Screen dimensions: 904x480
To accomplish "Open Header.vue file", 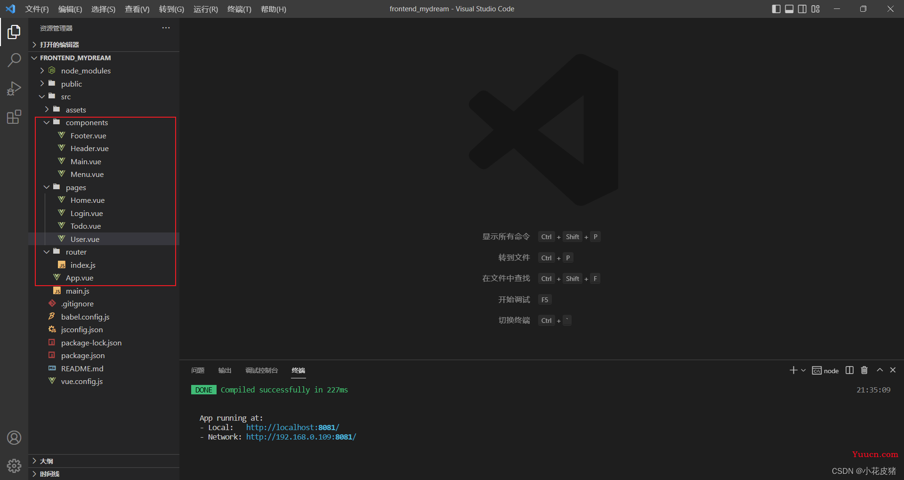I will click(x=104, y=148).
